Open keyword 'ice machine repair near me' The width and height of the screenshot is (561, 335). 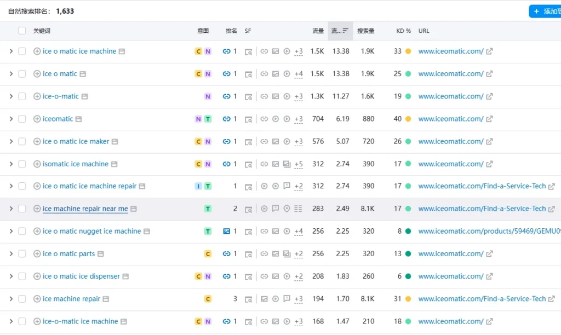85,209
